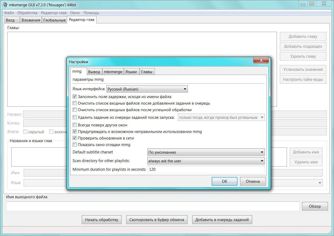Open the "Обработка" menu
Screen dimensions: 334x236
click(x=27, y=13)
